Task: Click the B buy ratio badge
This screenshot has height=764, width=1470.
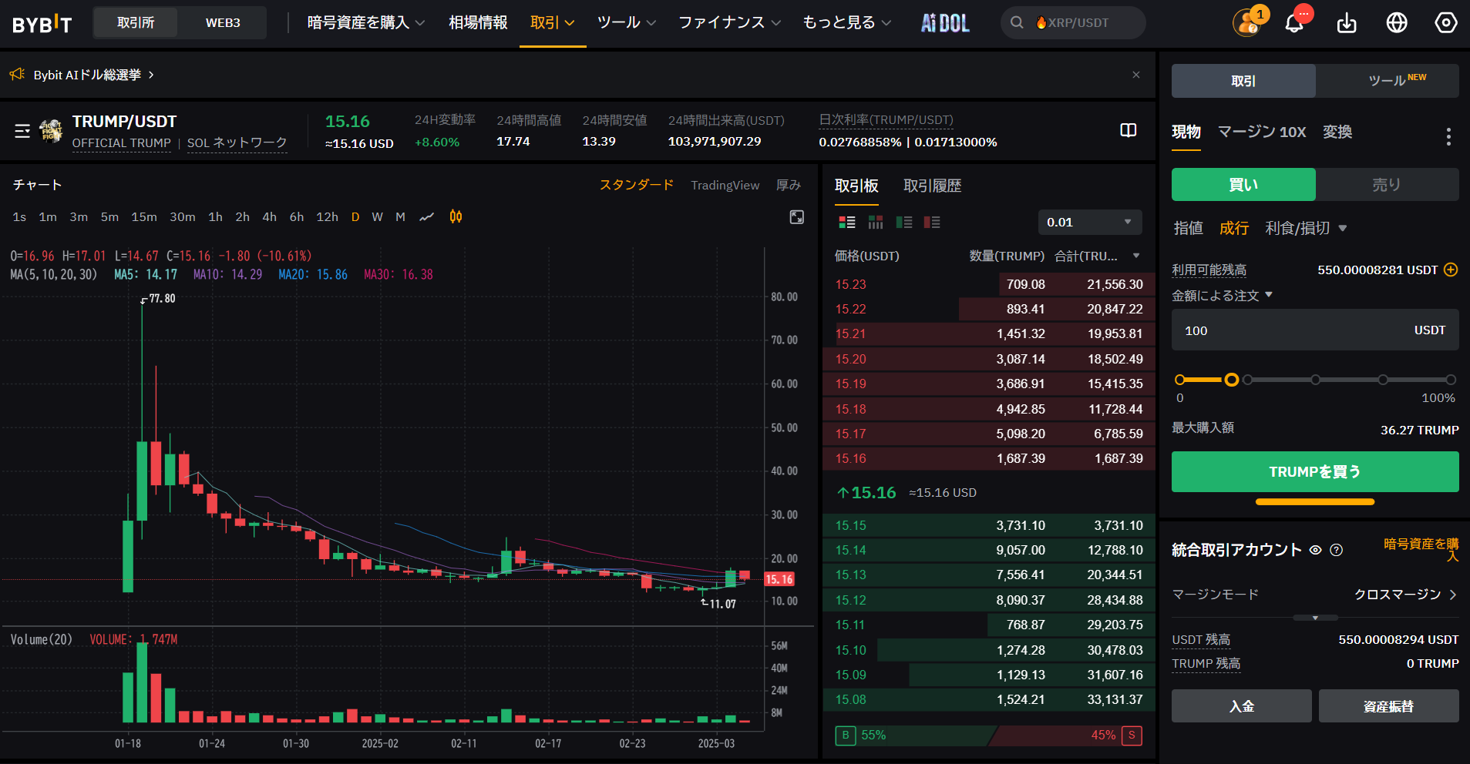Action: [846, 736]
